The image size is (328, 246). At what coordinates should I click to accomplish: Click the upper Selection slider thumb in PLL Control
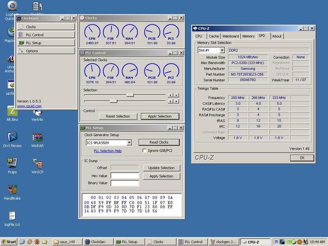tap(130, 95)
